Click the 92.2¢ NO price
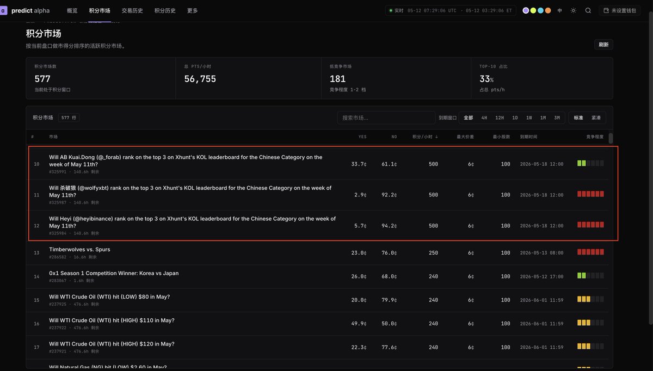This screenshot has height=371, width=653. coord(389,195)
